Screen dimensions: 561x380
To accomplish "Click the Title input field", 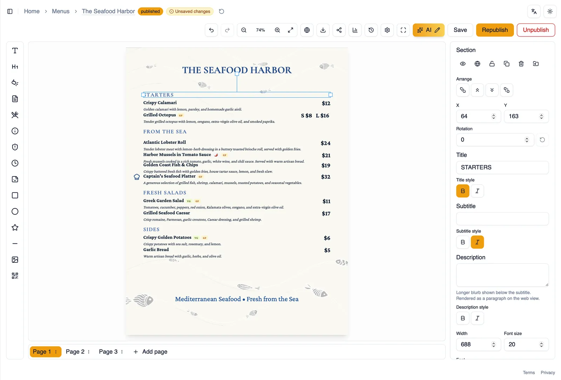I will [502, 168].
